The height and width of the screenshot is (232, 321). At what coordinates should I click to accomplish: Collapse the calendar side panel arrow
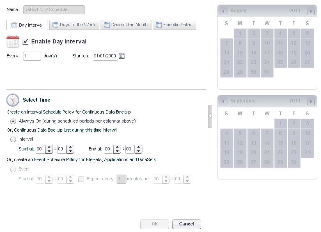[x=210, y=116]
